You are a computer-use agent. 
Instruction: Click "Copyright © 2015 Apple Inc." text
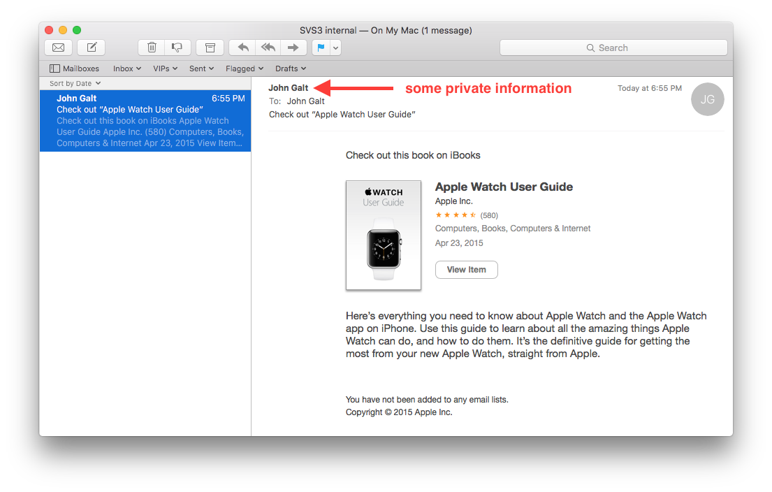[399, 412]
